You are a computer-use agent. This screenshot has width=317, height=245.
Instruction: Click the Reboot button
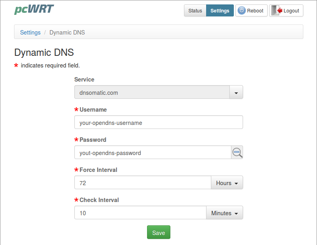[x=251, y=10]
